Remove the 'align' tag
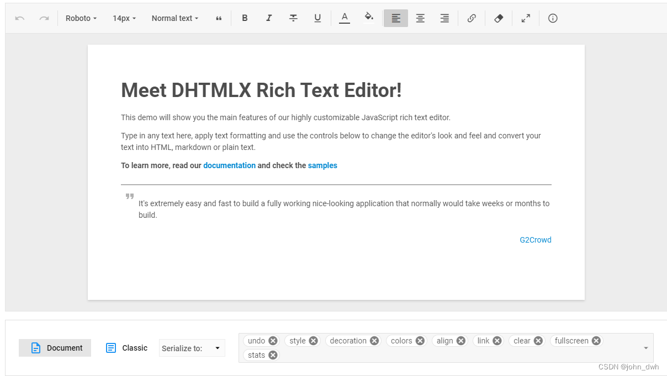 pos(461,341)
